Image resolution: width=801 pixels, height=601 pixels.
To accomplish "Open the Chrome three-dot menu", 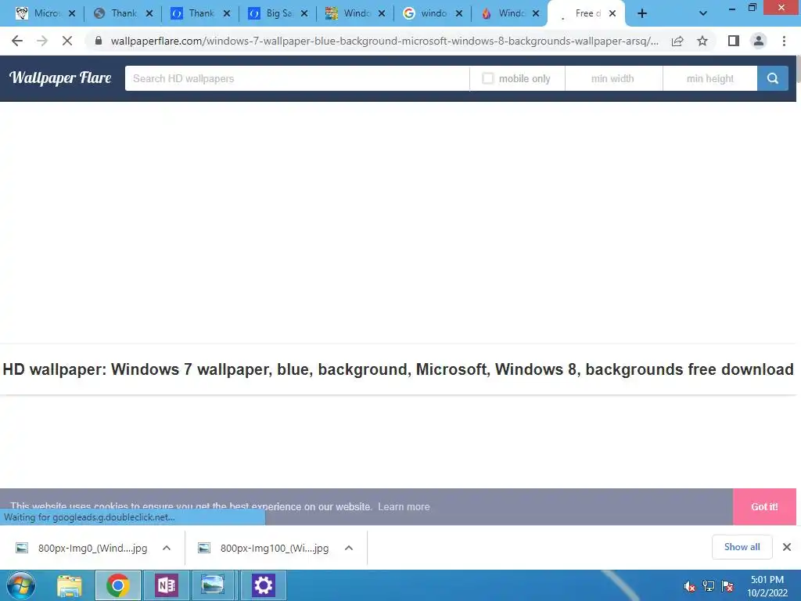I will pyautogui.click(x=784, y=41).
